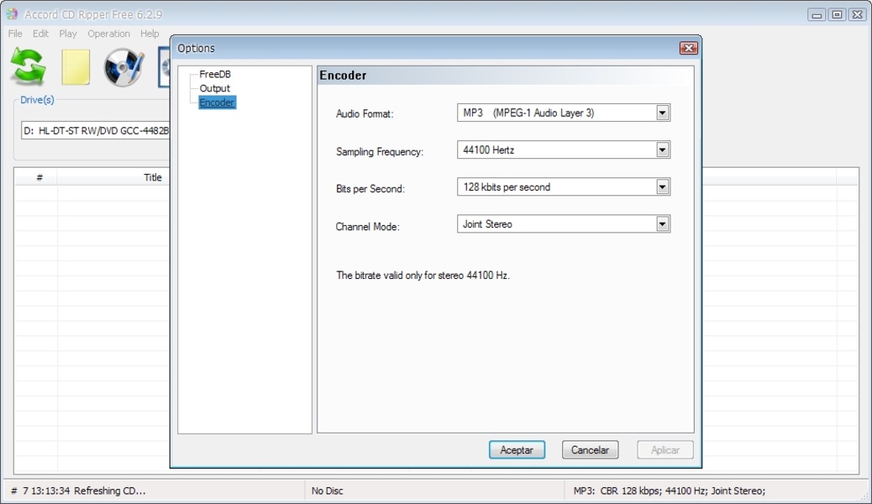872x504 pixels.
Task: Click the green Refresh CD toolbar icon
Action: 29,66
